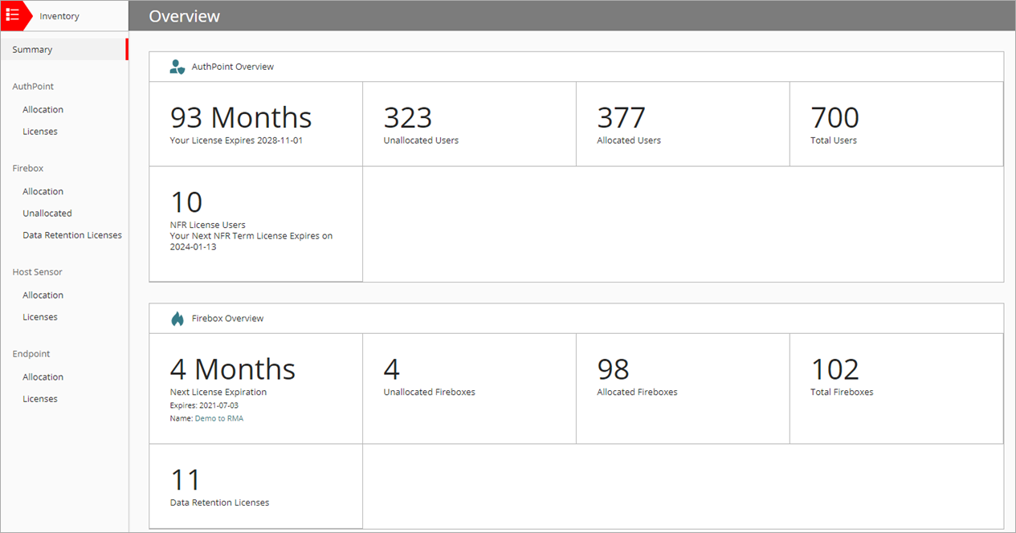Click the Firebox Overview flame icon

click(x=177, y=319)
